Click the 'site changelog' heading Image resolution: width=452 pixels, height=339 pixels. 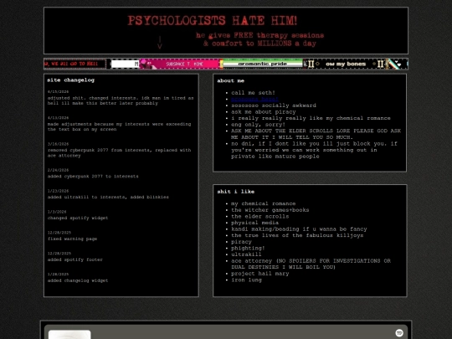[70, 80]
